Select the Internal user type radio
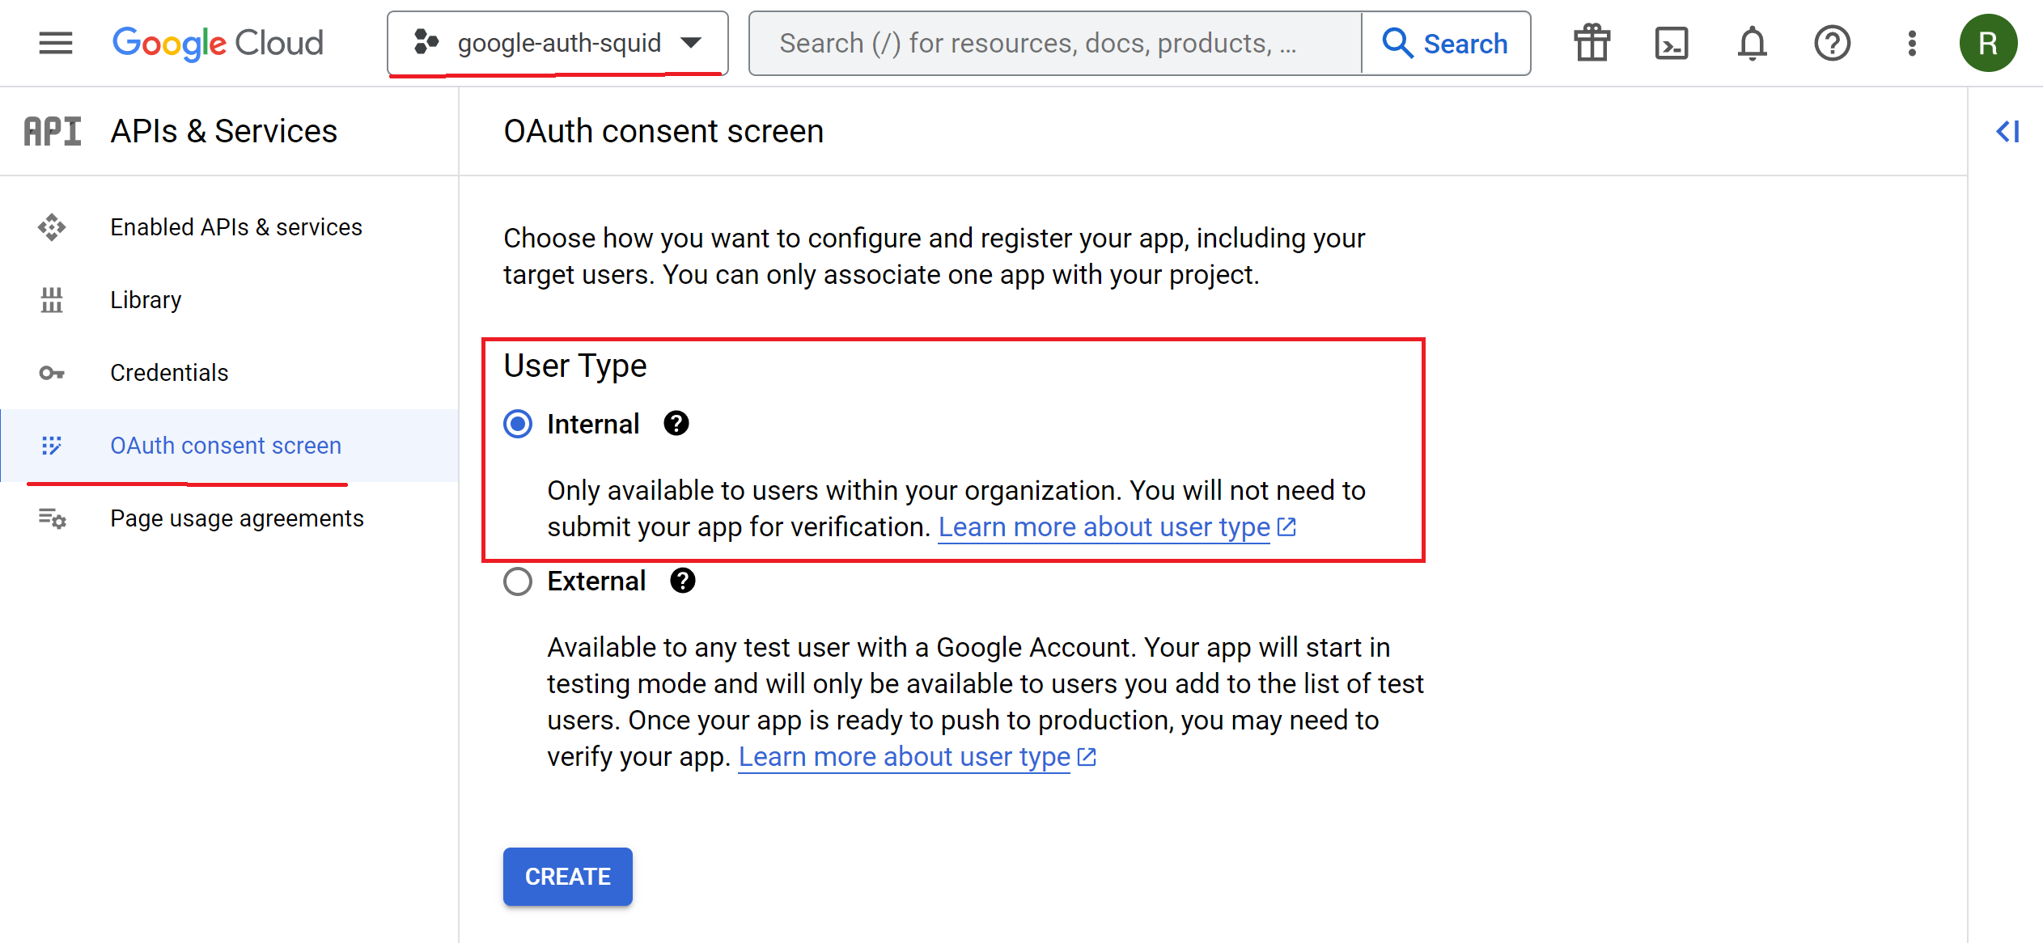Image resolution: width=2043 pixels, height=943 pixels. [518, 424]
